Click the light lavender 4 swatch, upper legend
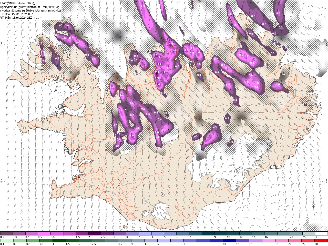 [145, 233]
